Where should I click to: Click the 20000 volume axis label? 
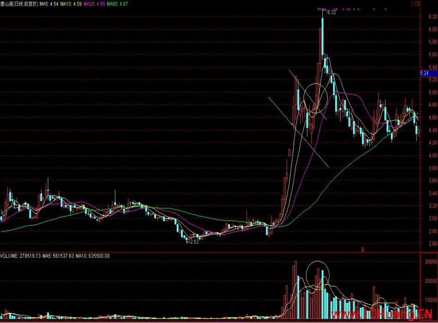tap(431, 281)
